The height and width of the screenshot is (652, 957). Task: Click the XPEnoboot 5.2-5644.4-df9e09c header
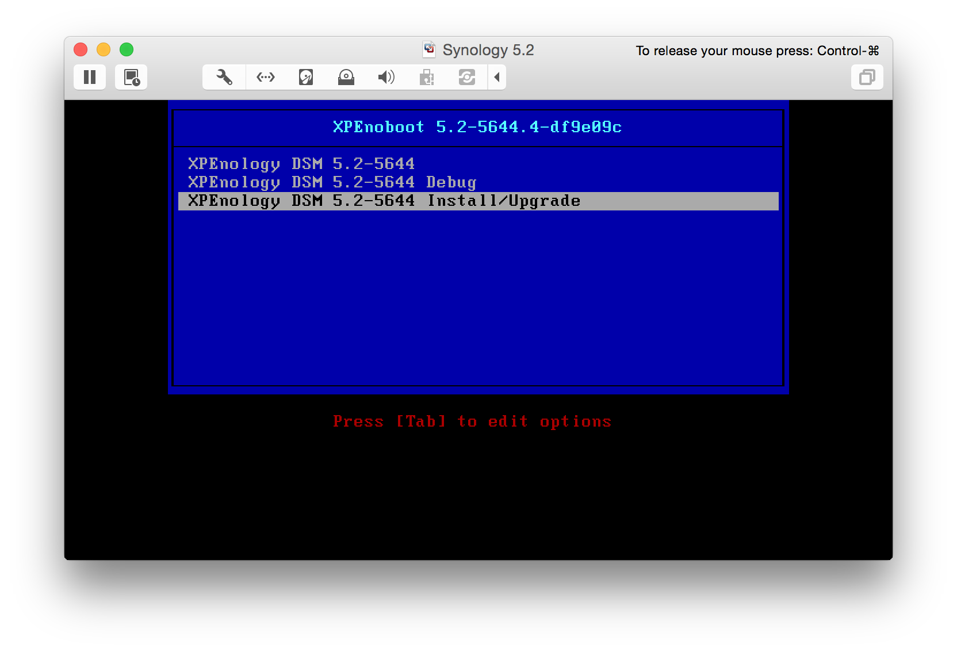coord(477,127)
